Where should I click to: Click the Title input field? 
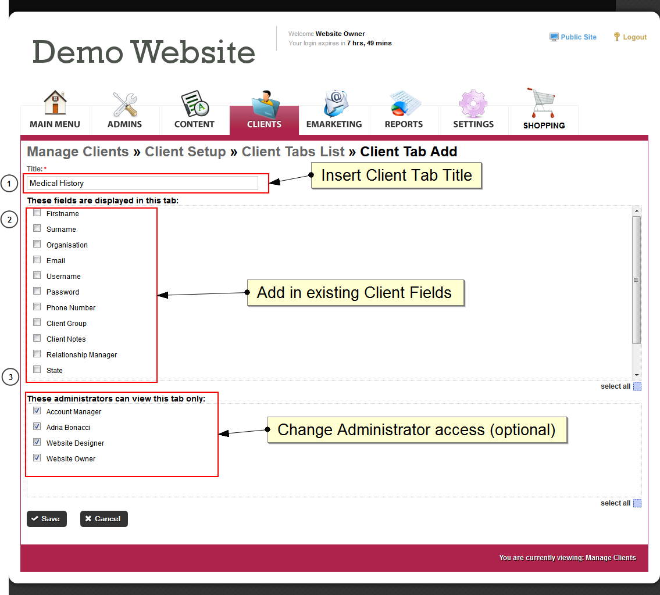pos(142,183)
